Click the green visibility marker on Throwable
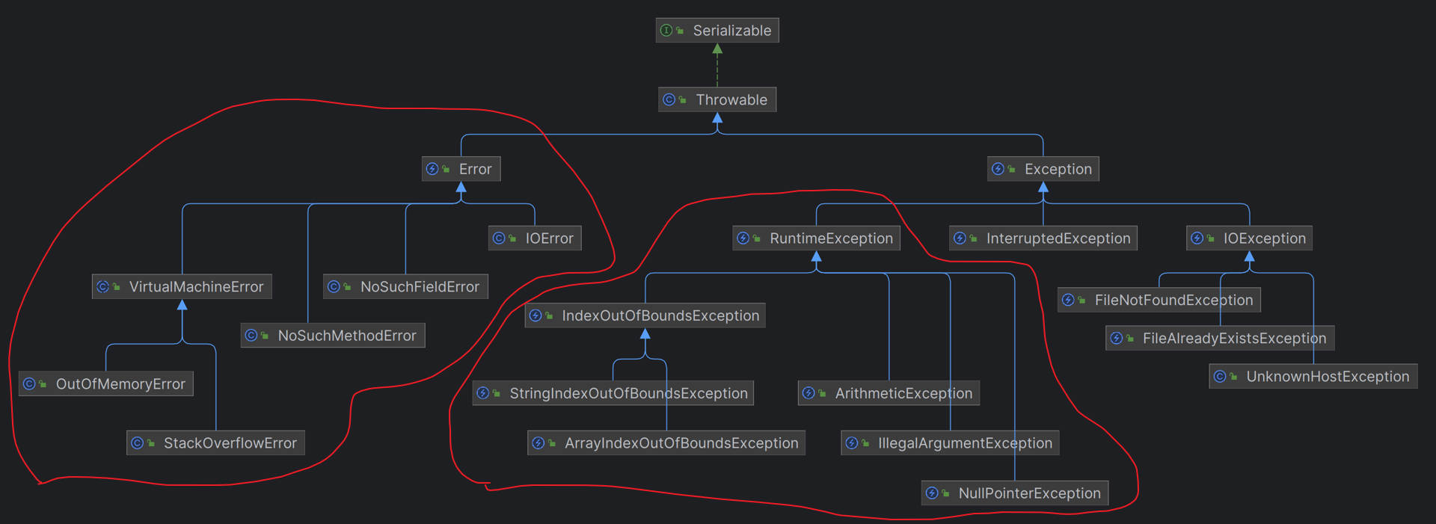Screen dimensions: 1436x524 pyautogui.click(x=682, y=99)
